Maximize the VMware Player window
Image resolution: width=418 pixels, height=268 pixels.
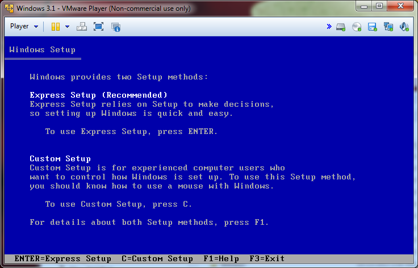coord(379,7)
